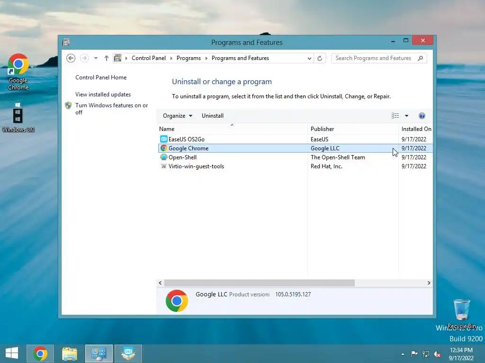Launch Chrome from the taskbar
This screenshot has width=485, height=363.
(40, 354)
